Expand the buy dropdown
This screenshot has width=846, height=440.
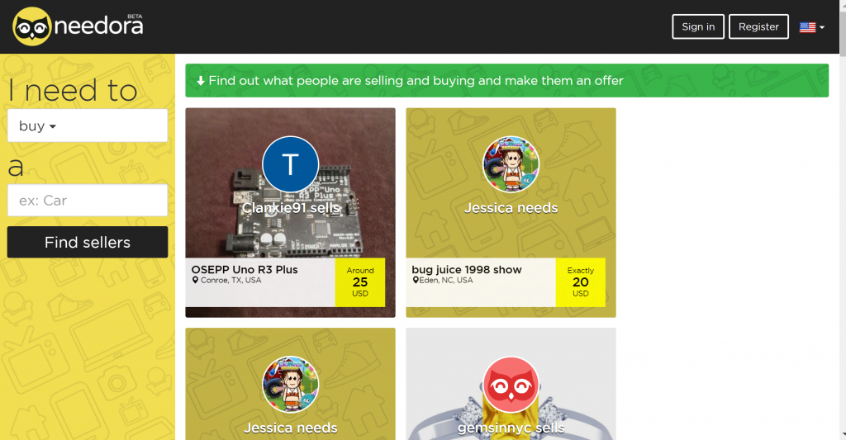click(x=88, y=125)
